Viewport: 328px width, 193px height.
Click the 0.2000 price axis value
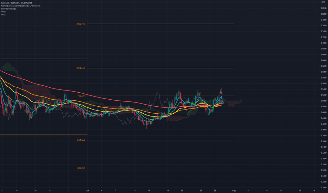(x=323, y=188)
